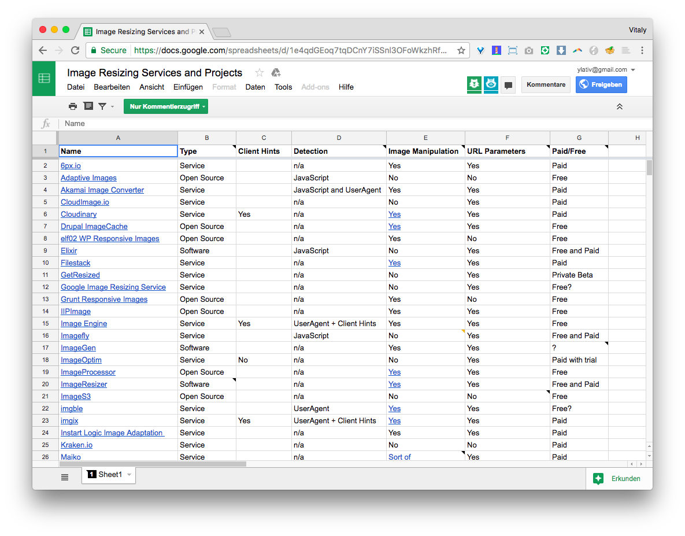The height and width of the screenshot is (536, 685).
Task: Click the Paid with trial cell
Action: coord(579,360)
